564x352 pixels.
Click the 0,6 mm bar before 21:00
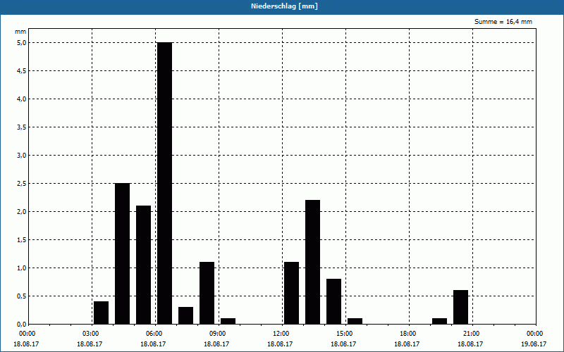tap(461, 307)
